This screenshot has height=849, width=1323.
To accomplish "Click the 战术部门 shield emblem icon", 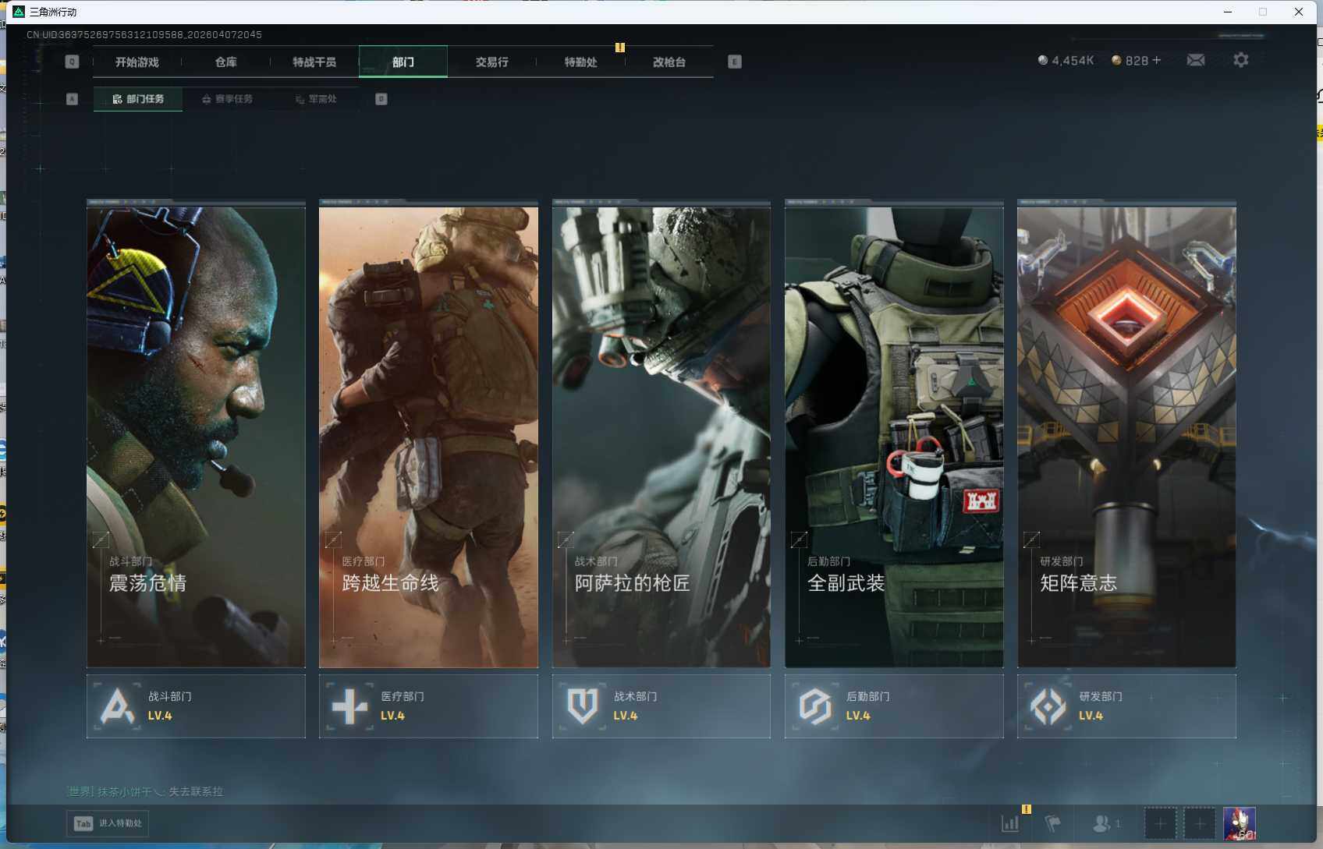I will click(582, 706).
